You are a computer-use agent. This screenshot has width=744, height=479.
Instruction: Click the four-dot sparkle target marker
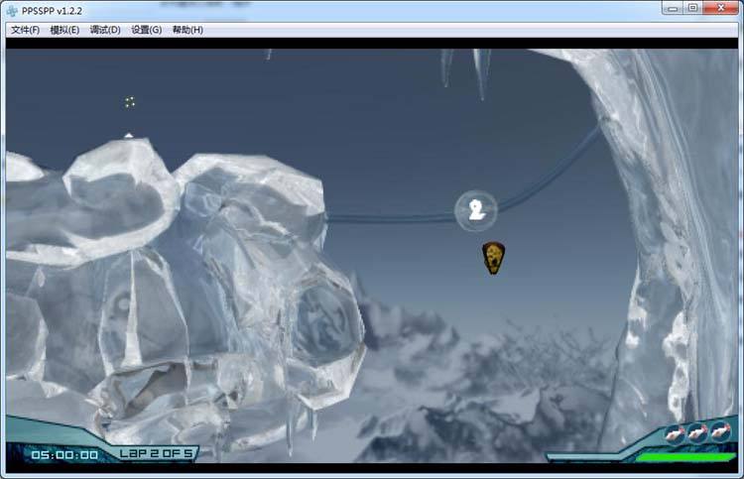point(130,102)
